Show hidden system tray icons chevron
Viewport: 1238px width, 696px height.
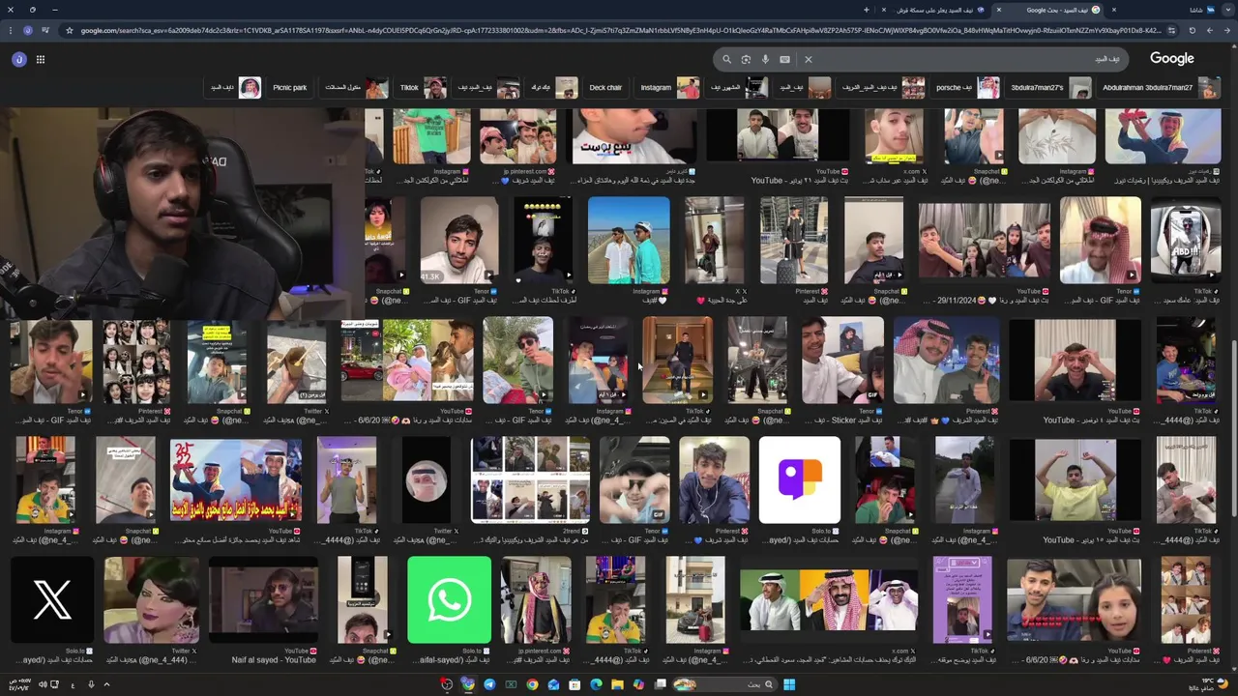click(x=106, y=684)
